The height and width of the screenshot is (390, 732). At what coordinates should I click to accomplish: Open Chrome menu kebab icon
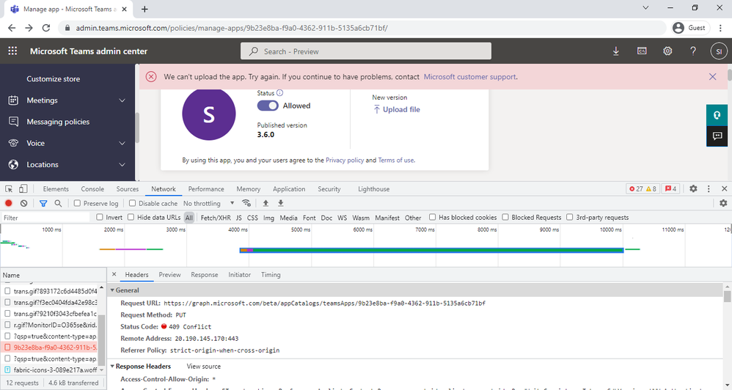(720, 28)
